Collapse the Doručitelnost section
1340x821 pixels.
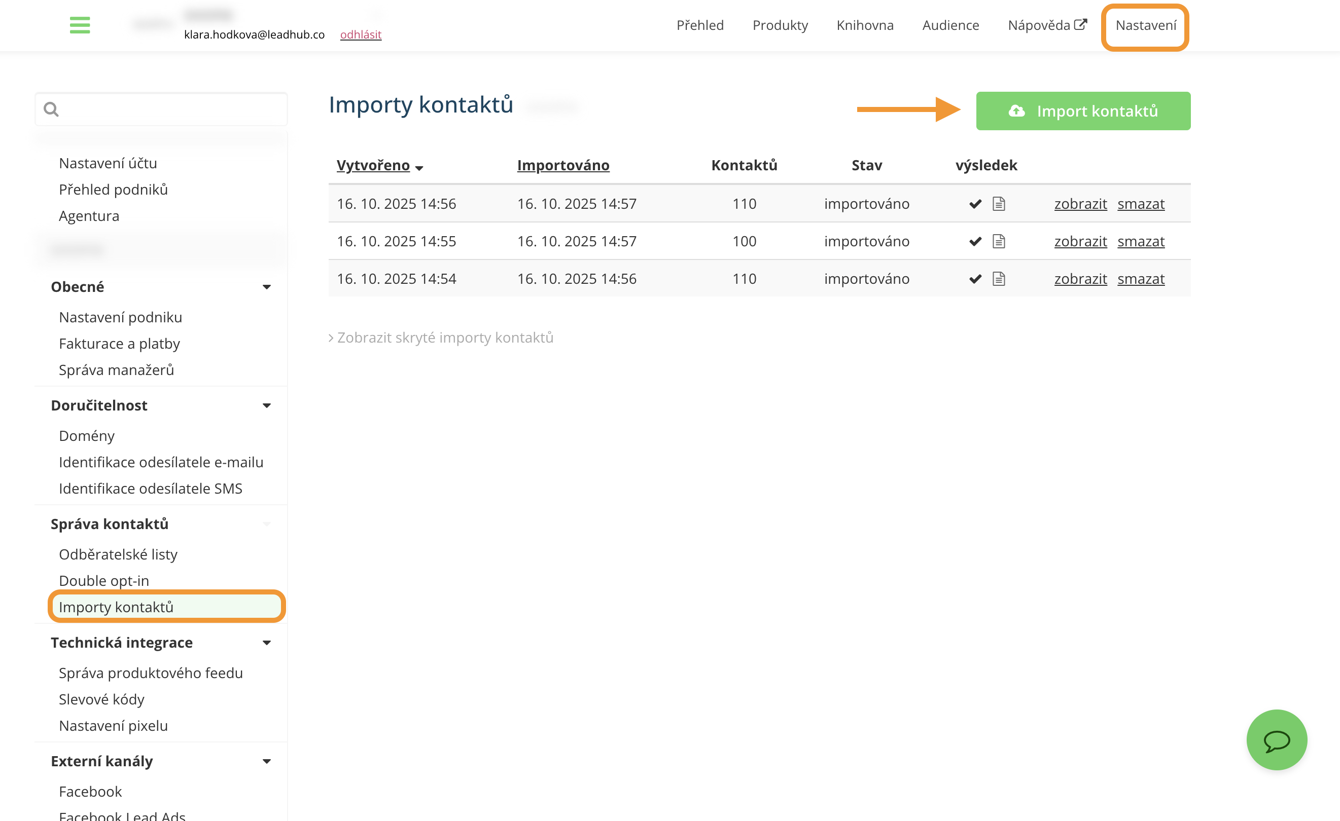click(x=266, y=405)
